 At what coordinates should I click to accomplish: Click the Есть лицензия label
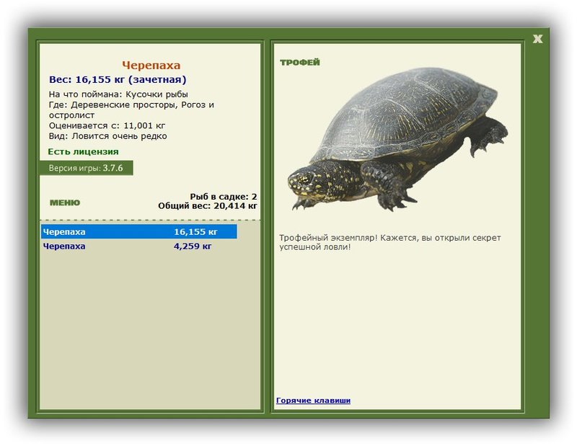[83, 152]
